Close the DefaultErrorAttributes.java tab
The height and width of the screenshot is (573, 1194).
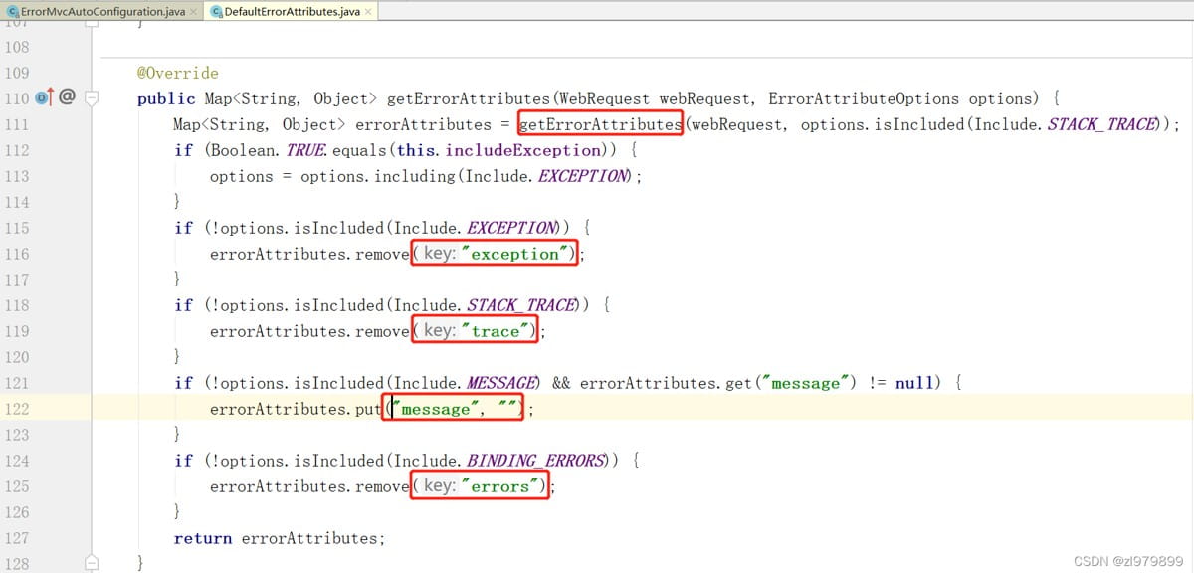pyautogui.click(x=368, y=12)
